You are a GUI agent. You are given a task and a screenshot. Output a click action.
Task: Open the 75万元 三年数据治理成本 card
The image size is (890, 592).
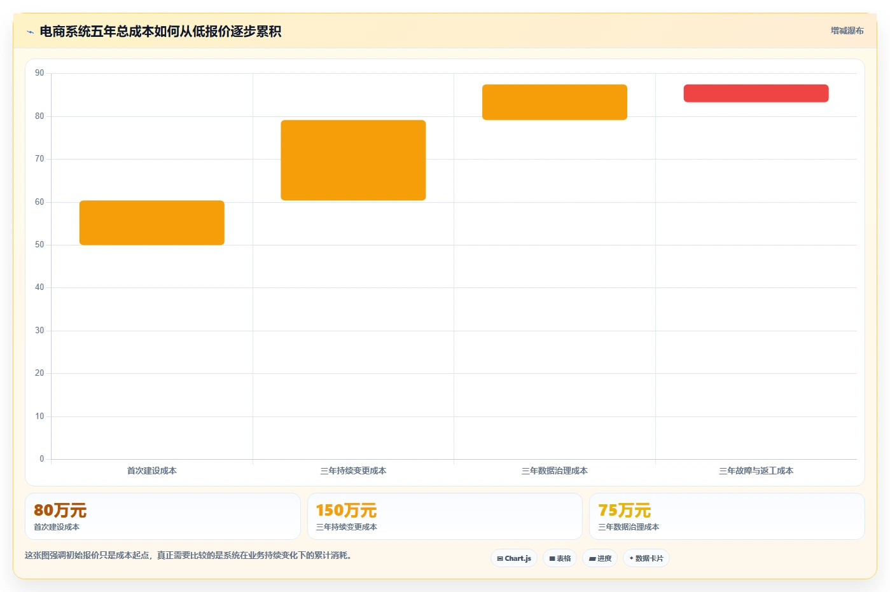pyautogui.click(x=727, y=516)
